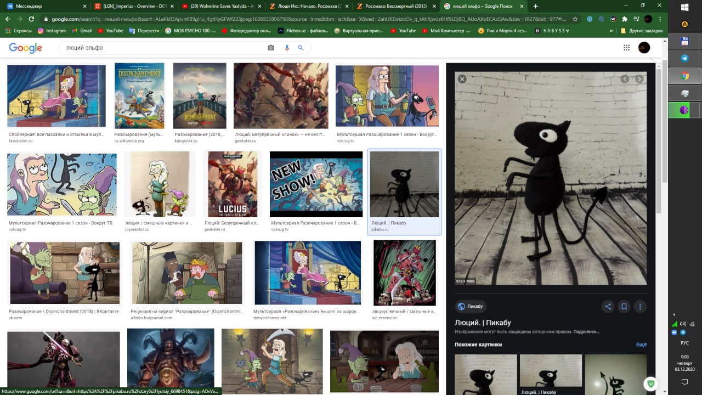Open the Filebox.uz bookmark
The image size is (702, 395).
(303, 31)
